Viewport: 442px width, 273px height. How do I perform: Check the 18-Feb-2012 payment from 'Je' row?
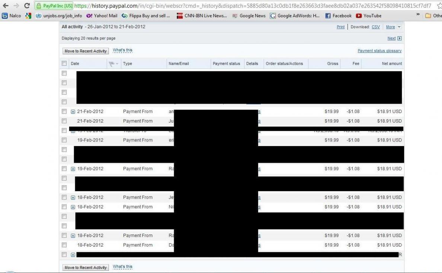(x=64, y=197)
